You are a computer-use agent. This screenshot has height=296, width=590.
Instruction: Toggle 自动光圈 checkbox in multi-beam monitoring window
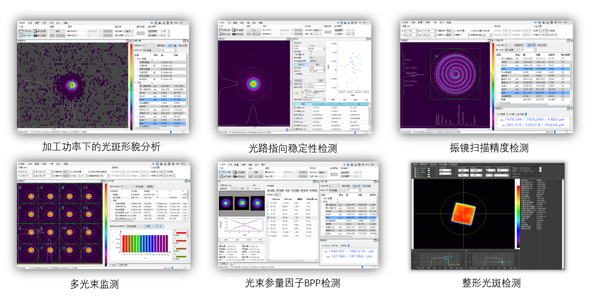[x=71, y=172]
